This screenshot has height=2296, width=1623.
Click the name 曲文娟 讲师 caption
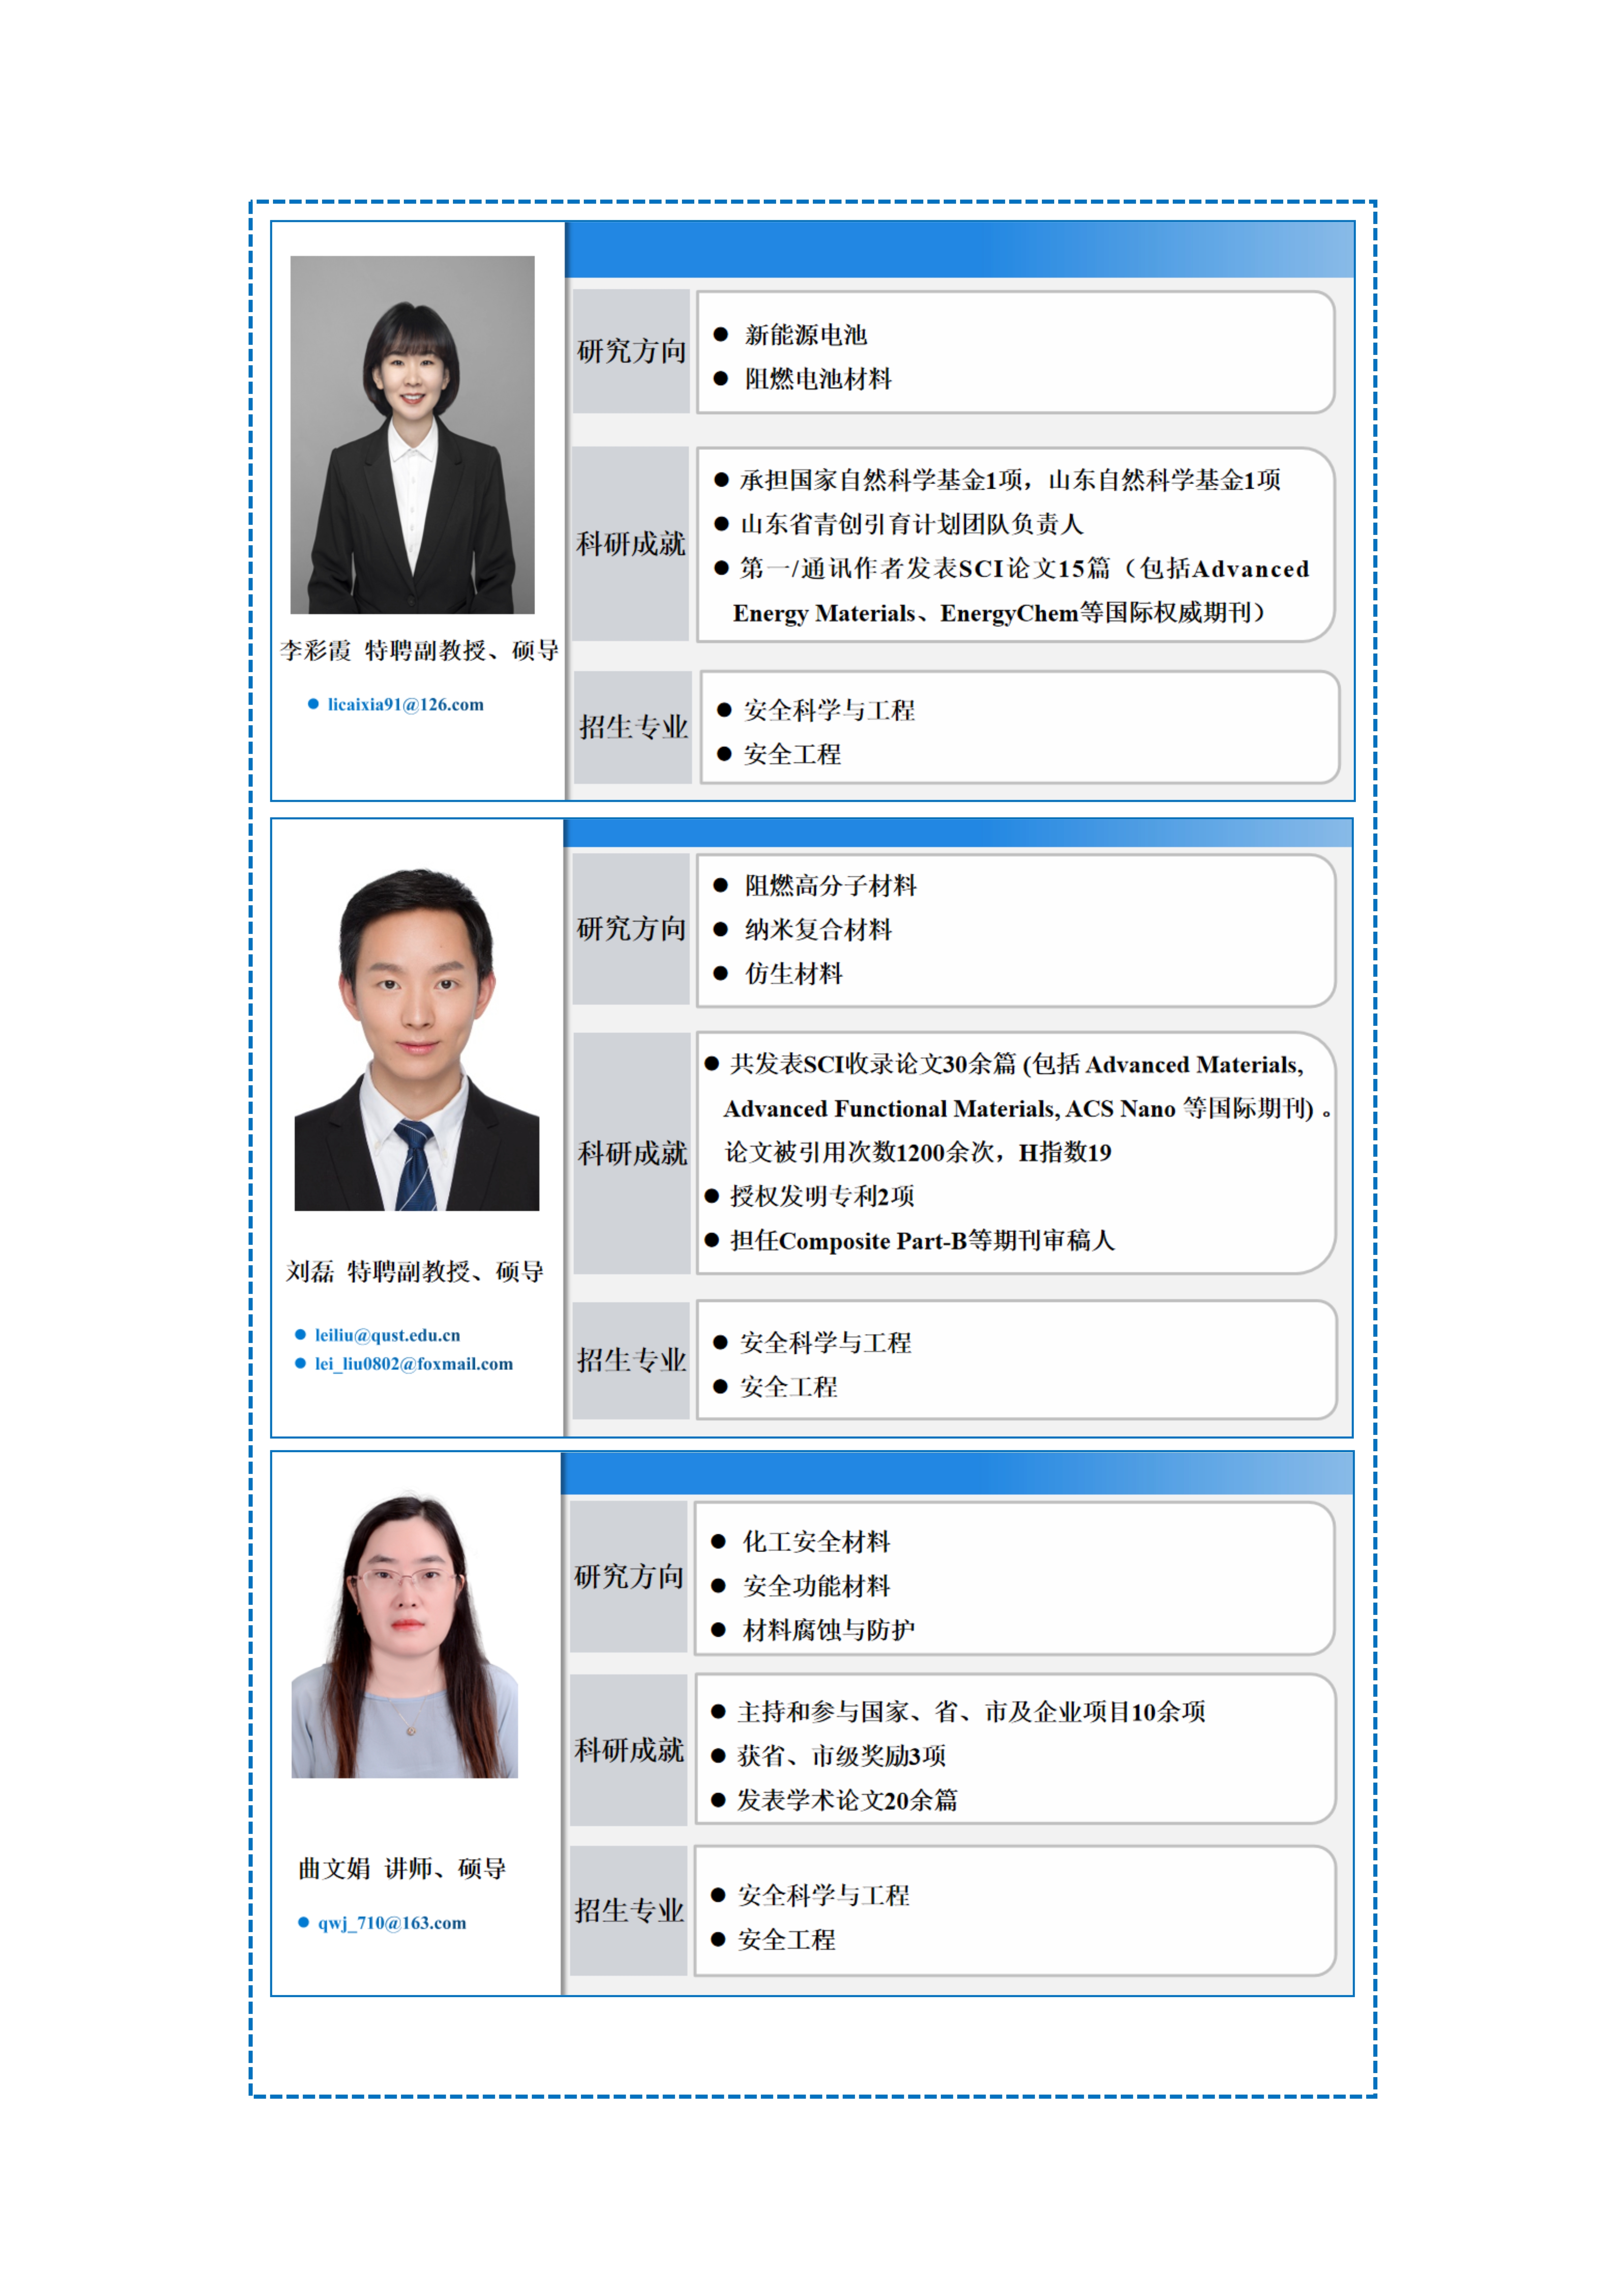point(402,1868)
